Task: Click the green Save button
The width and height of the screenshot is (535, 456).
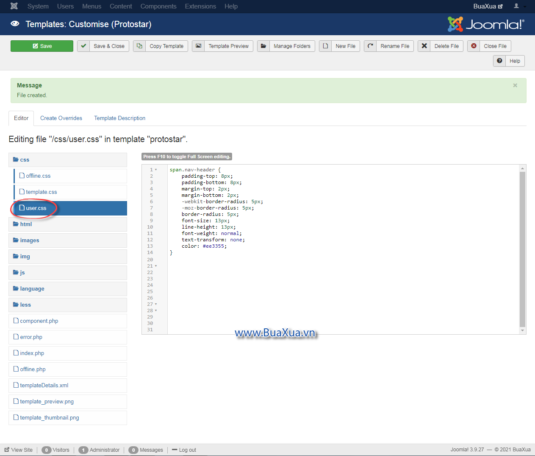Action: pos(42,46)
